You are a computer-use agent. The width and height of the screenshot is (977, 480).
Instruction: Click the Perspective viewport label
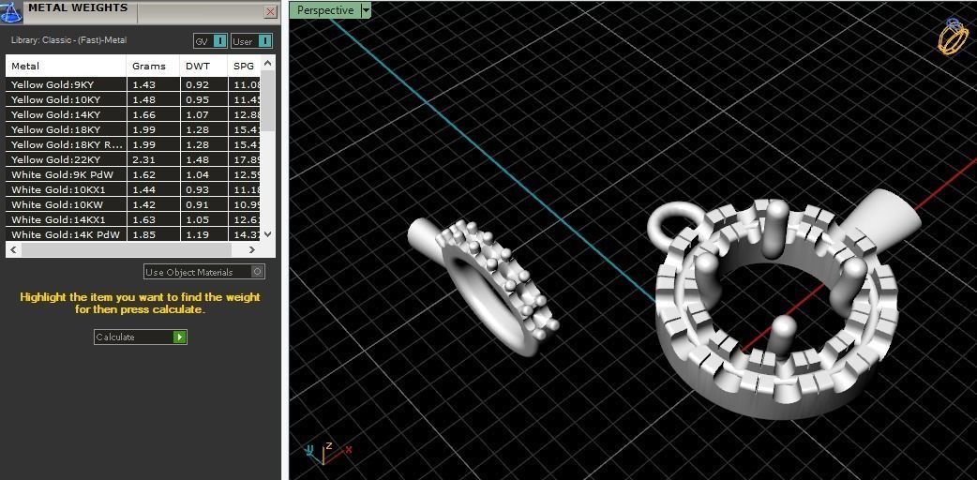pyautogui.click(x=325, y=10)
